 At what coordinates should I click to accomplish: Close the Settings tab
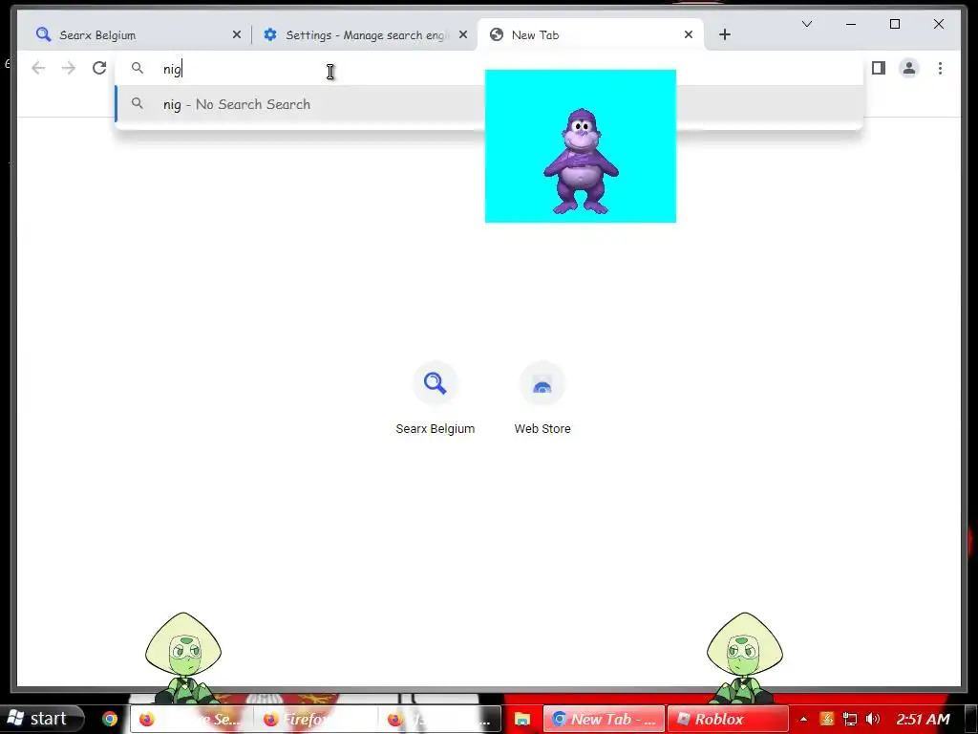463,35
